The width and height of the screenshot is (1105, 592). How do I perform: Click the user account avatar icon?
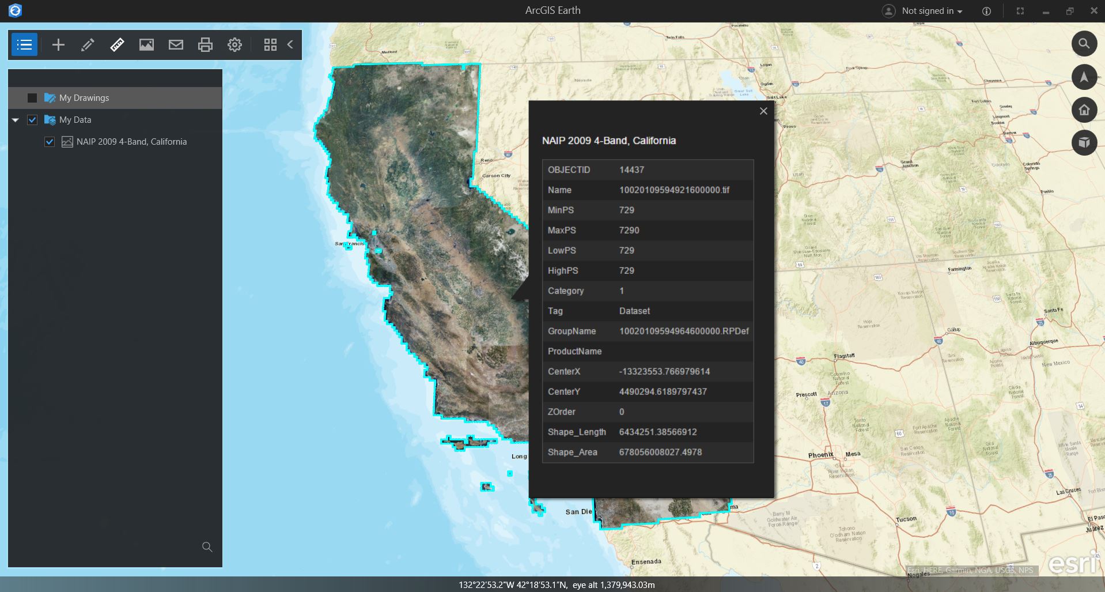coord(889,11)
